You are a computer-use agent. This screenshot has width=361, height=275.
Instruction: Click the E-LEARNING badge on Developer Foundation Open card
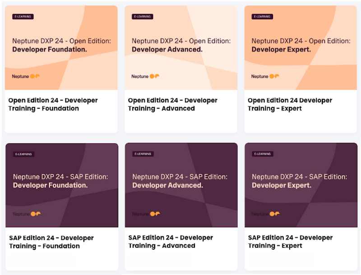pos(23,17)
